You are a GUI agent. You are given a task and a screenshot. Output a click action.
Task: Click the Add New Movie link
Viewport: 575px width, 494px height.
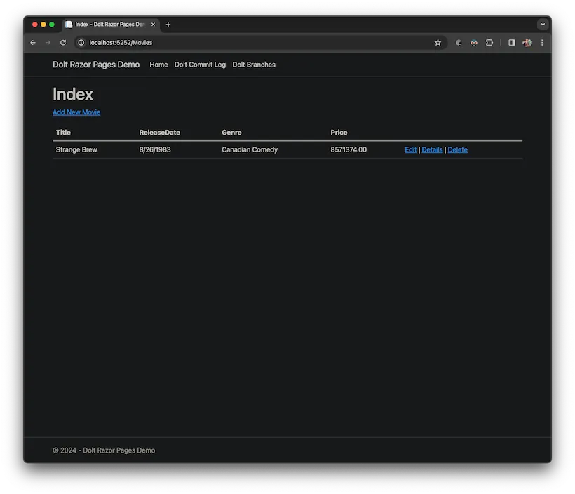[76, 112]
